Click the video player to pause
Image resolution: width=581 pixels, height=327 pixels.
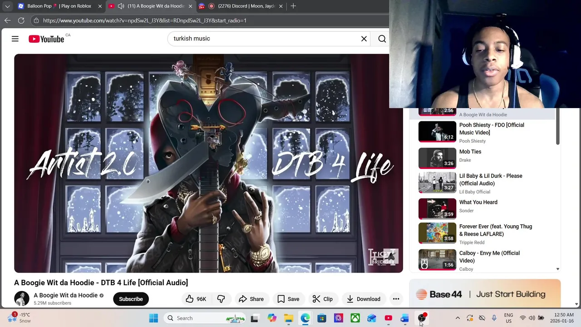208,163
